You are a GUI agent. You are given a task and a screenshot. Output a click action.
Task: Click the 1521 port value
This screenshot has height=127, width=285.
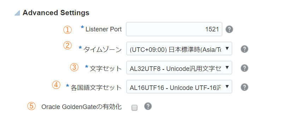click(212, 29)
